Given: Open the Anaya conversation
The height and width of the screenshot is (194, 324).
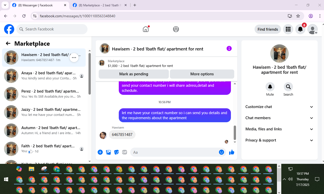Looking at the screenshot, I should pos(44,76).
